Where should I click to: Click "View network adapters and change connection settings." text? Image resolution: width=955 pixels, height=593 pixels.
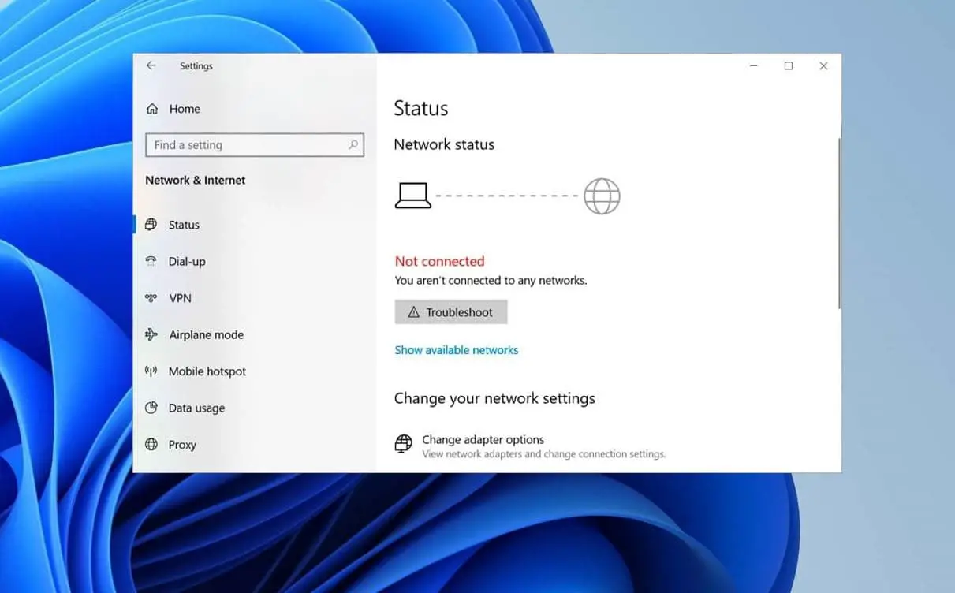tap(544, 454)
